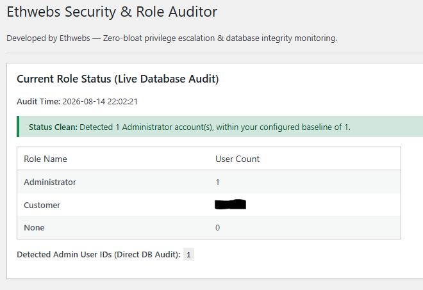Click the redacted Customer user count cell
423x290 pixels.
pyautogui.click(x=230, y=204)
